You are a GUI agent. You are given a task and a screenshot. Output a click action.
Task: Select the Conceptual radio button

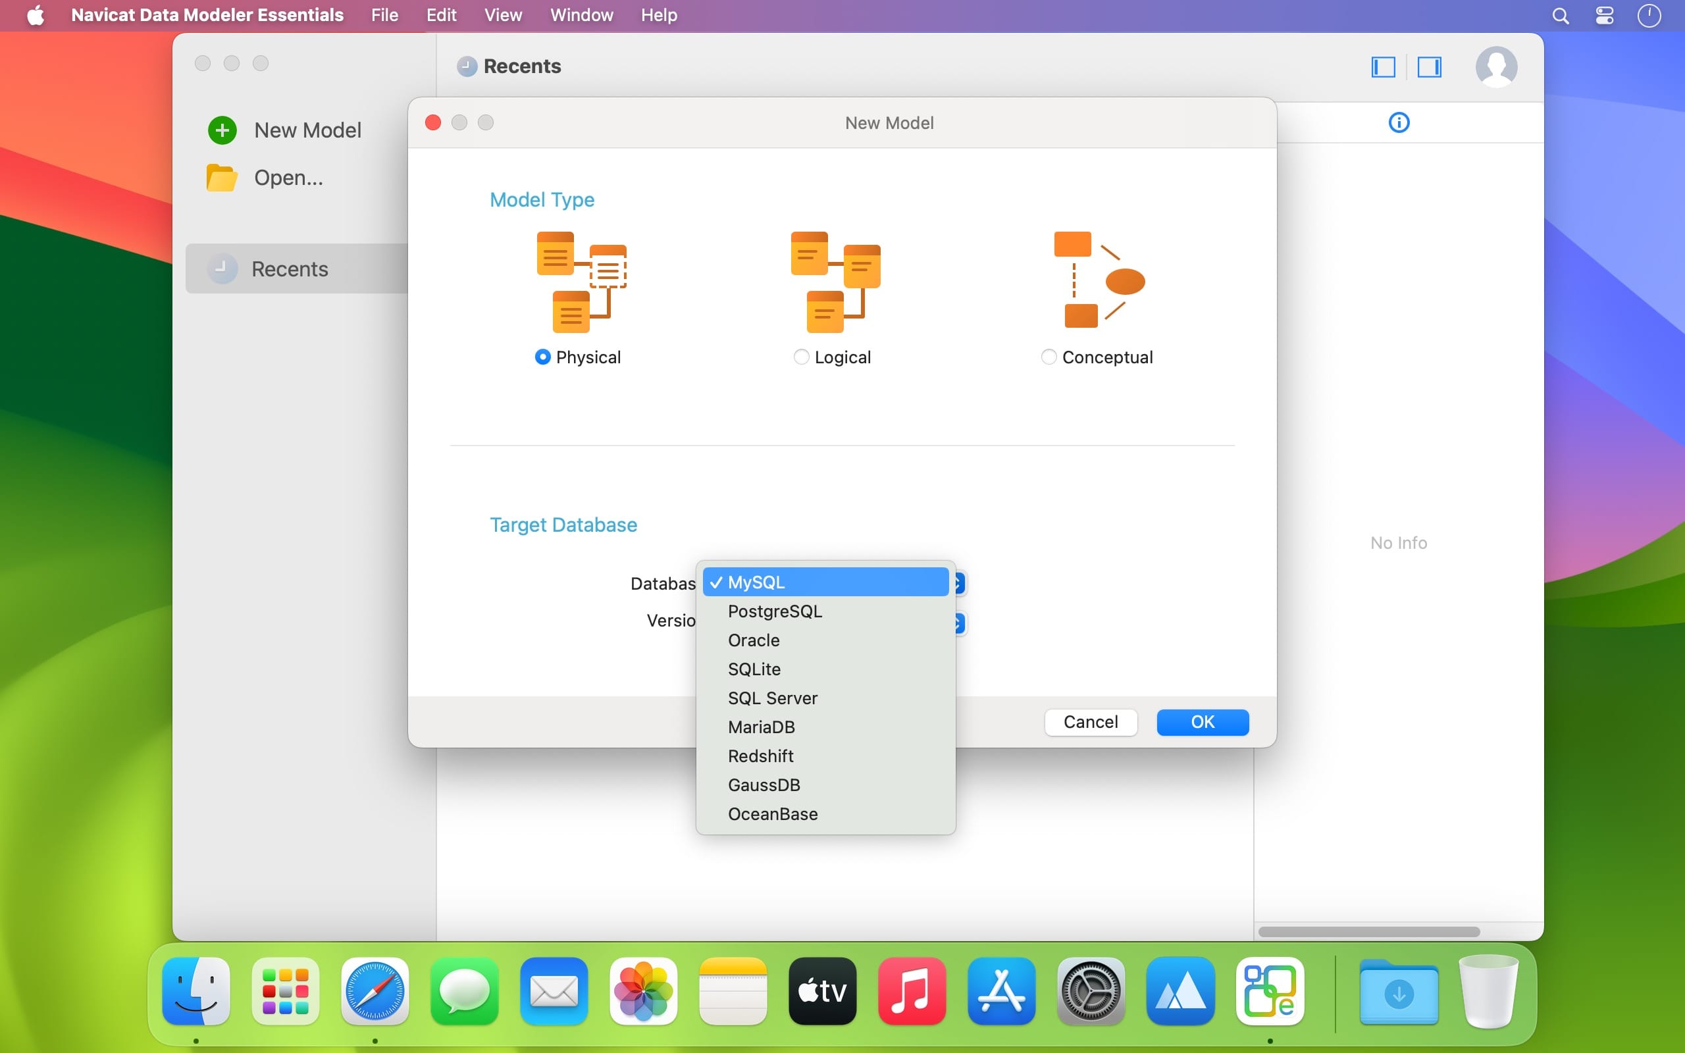(1049, 357)
